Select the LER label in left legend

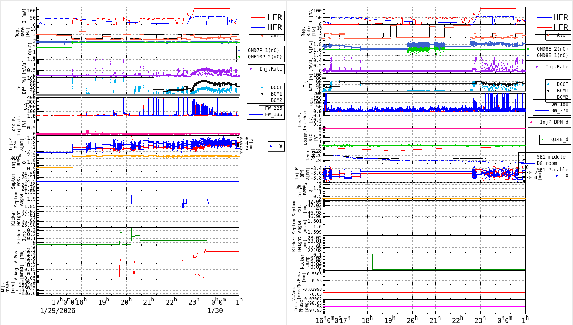[x=274, y=17]
